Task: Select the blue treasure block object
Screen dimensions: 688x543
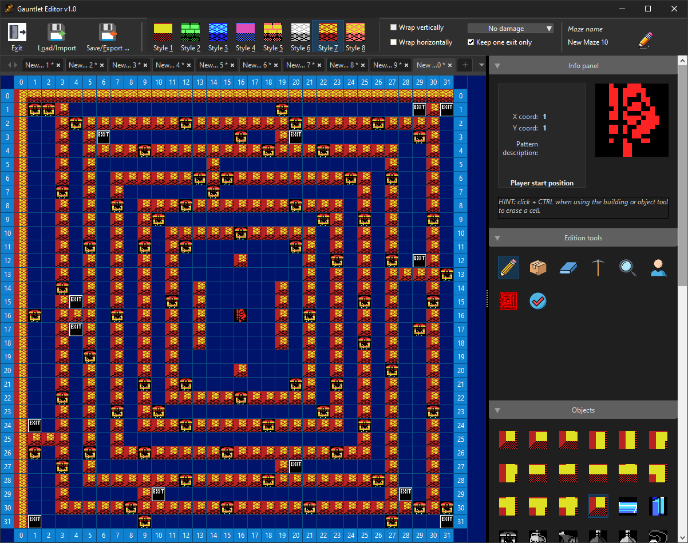Action: [x=628, y=506]
